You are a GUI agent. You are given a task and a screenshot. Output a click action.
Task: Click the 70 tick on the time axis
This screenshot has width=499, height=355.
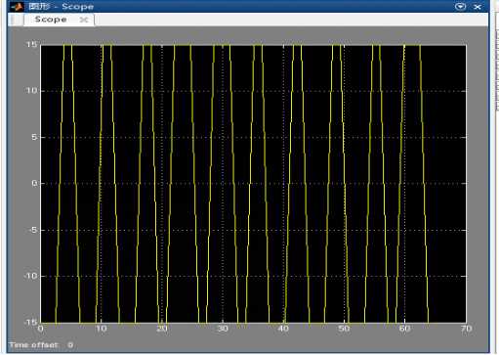click(466, 329)
